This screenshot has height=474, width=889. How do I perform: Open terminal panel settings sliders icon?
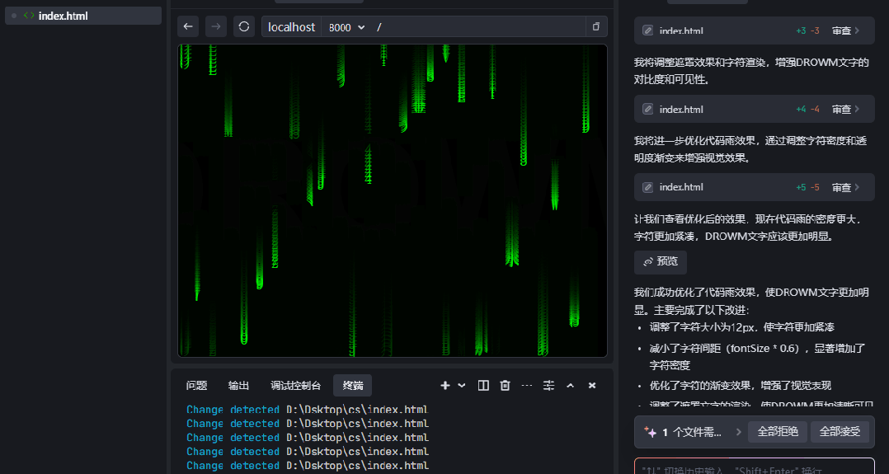click(x=548, y=386)
